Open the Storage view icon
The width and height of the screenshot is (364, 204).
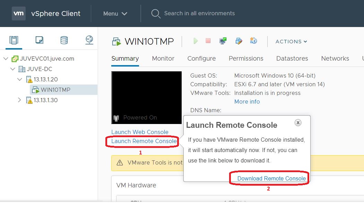(x=64, y=40)
